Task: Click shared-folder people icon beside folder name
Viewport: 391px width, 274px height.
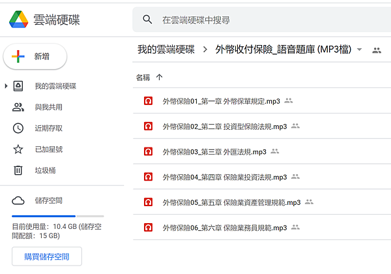Action: [377, 50]
